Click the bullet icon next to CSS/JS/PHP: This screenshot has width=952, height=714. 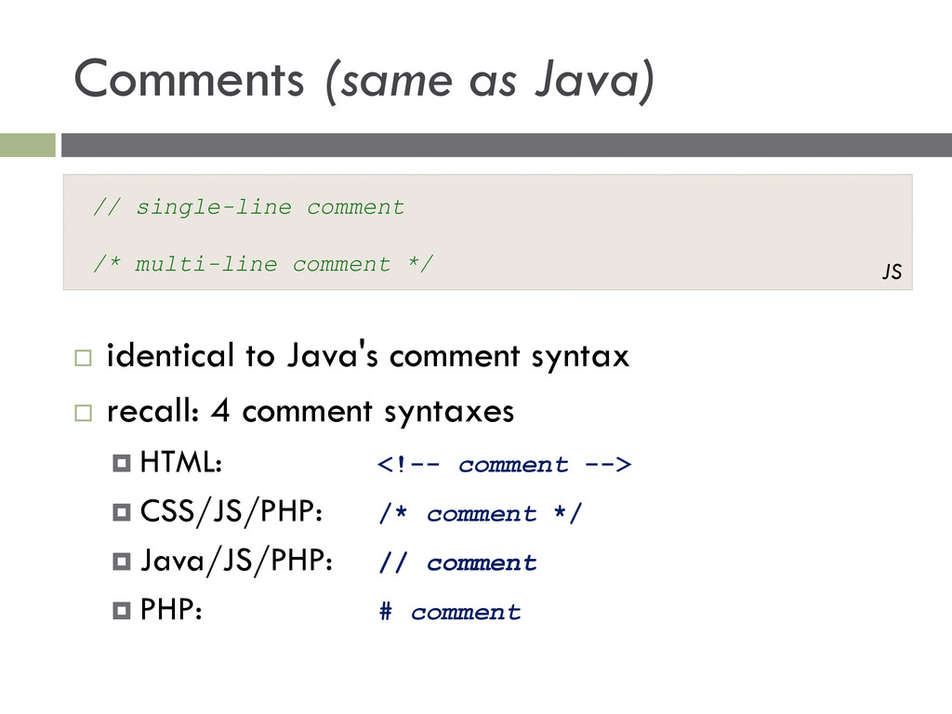coord(122,512)
